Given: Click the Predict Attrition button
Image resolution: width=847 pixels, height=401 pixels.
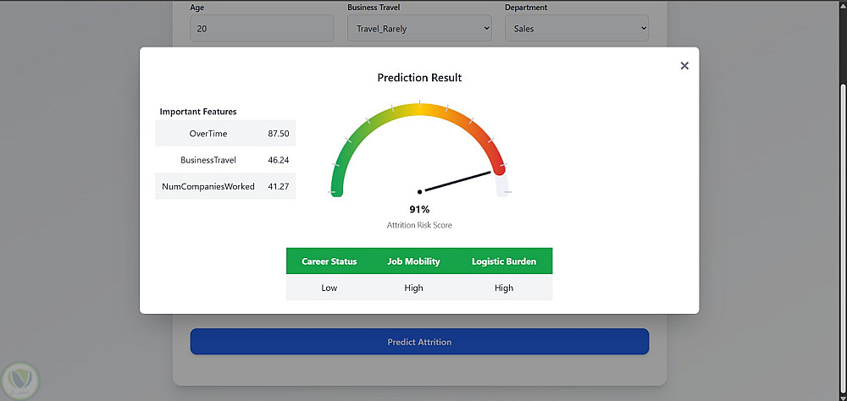Looking at the screenshot, I should tap(419, 342).
